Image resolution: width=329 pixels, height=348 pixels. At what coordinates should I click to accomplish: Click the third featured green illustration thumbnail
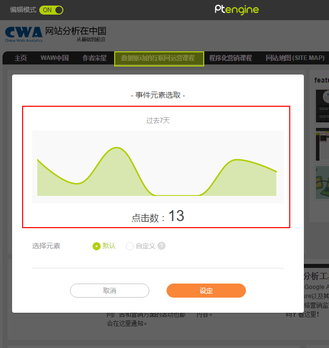[322, 182]
